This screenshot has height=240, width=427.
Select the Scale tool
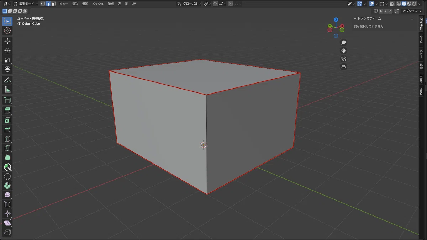coord(7,60)
